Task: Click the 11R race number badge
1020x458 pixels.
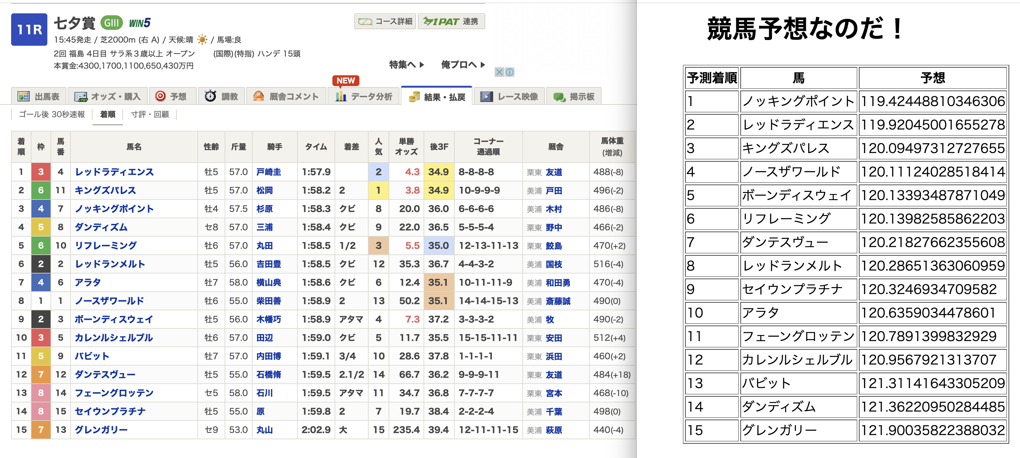Action: coord(29,29)
